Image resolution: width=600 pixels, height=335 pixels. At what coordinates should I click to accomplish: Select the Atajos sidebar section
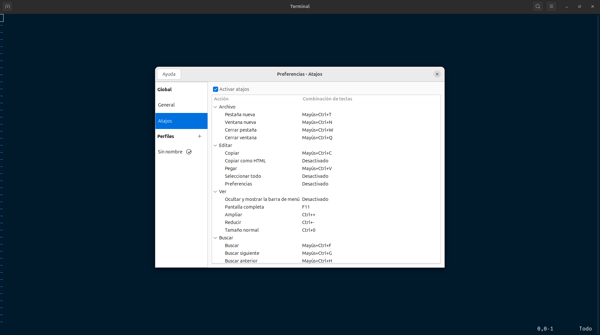point(181,121)
